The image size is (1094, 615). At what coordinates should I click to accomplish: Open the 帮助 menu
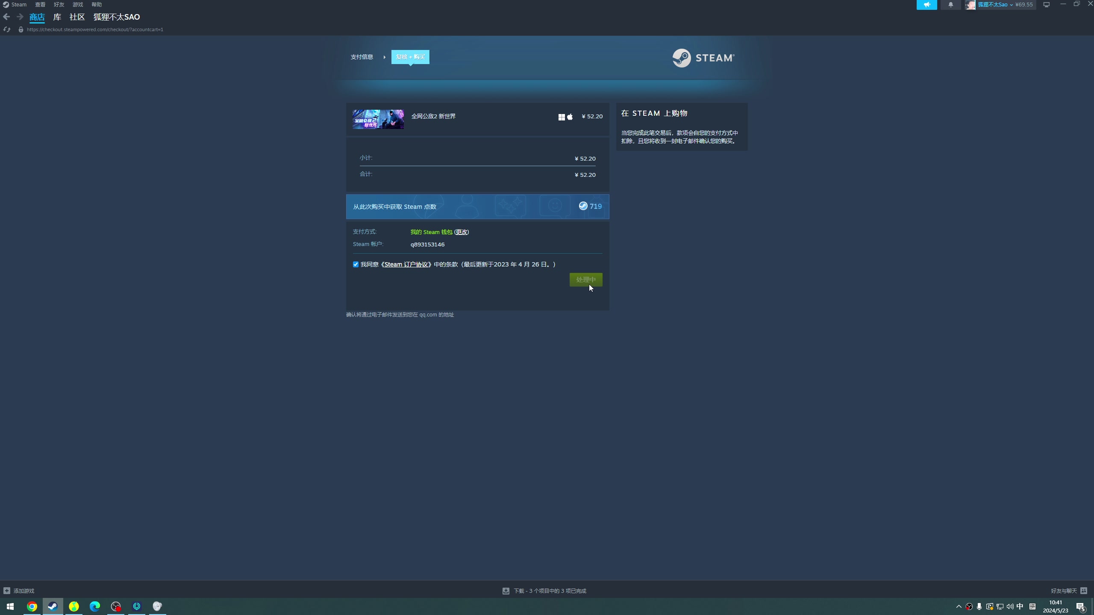[x=97, y=5]
